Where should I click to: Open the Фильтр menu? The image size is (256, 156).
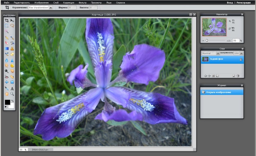point(82,3)
